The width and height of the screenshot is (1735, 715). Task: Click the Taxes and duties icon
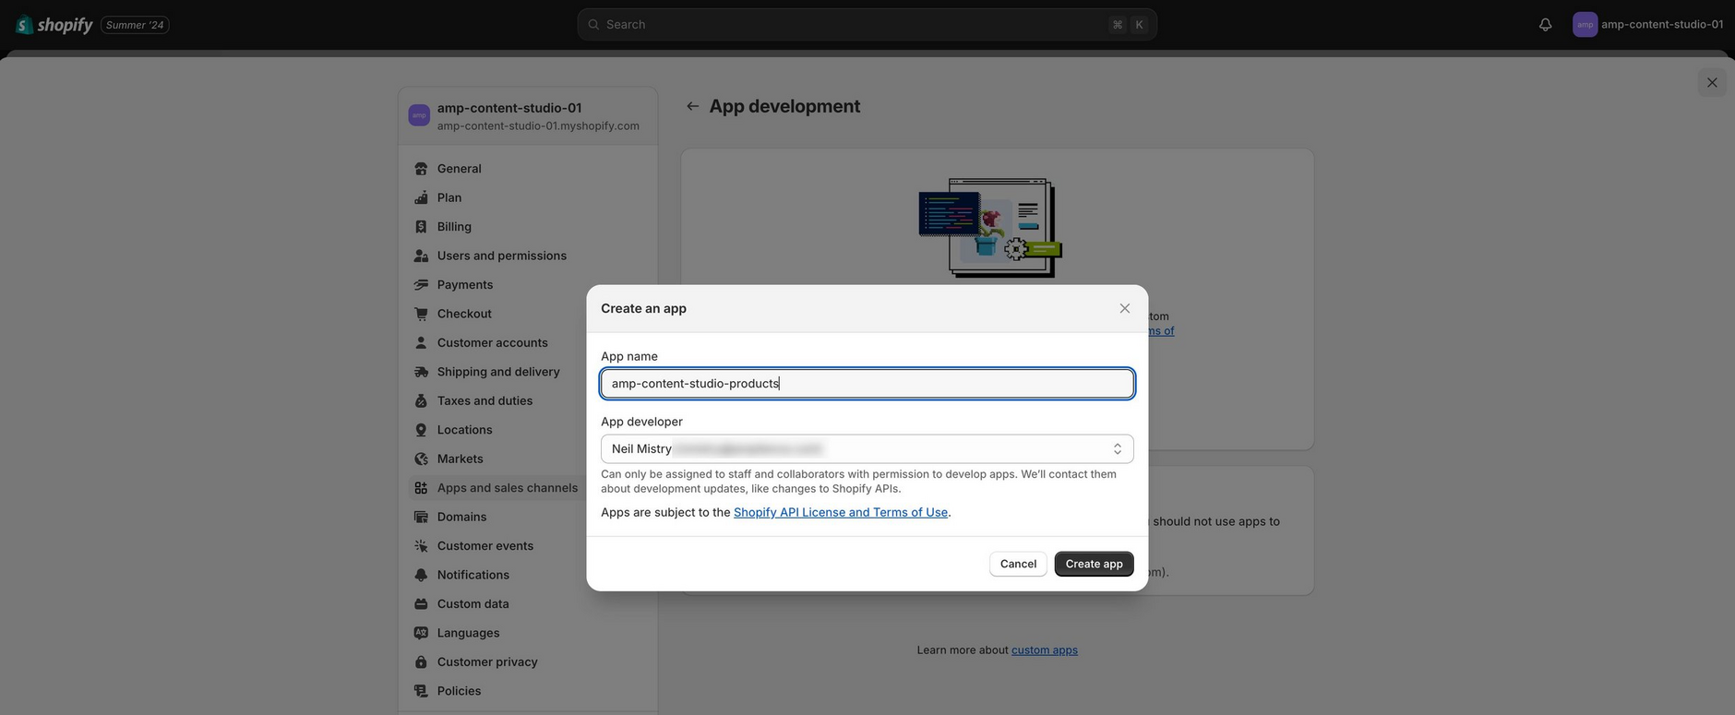point(421,401)
